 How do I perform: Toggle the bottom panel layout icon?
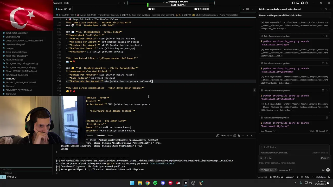click(x=298, y=3)
